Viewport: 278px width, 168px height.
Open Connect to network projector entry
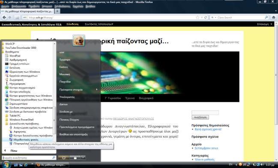(x=26, y=112)
